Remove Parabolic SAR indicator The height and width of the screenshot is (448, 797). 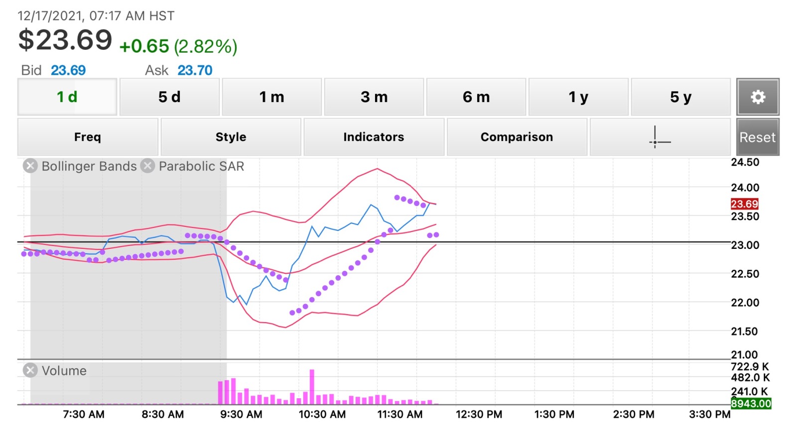pyautogui.click(x=147, y=166)
